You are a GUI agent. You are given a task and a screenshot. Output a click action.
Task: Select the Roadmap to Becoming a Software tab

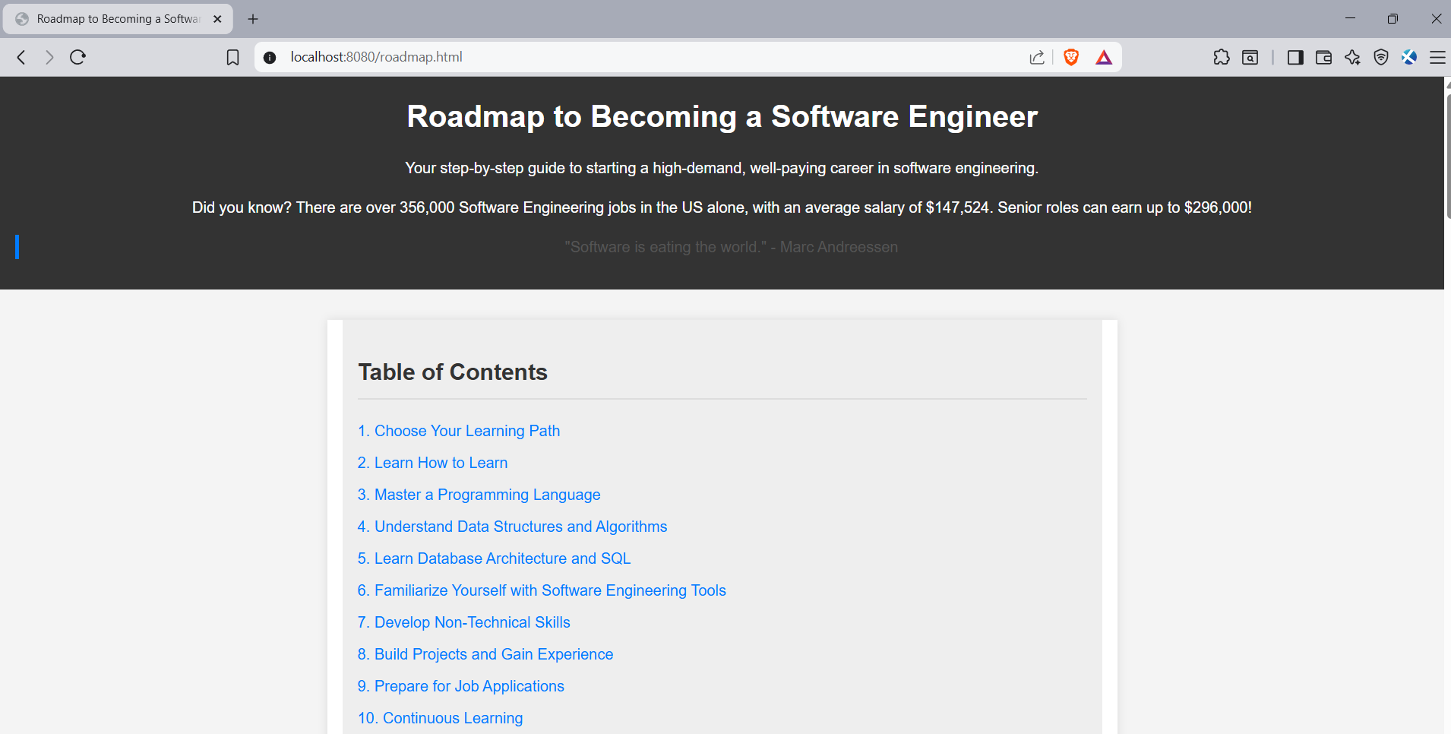coord(118,19)
